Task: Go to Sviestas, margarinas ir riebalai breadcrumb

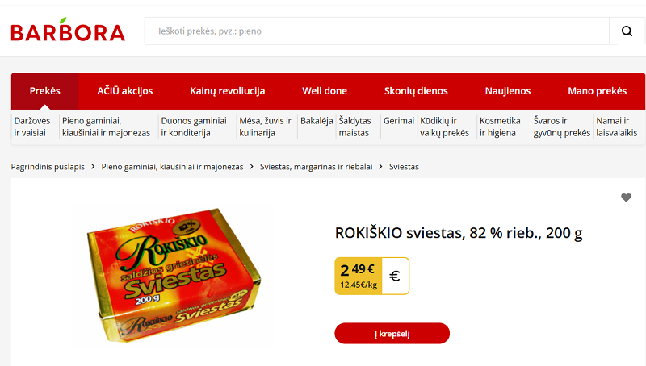Action: tap(316, 167)
